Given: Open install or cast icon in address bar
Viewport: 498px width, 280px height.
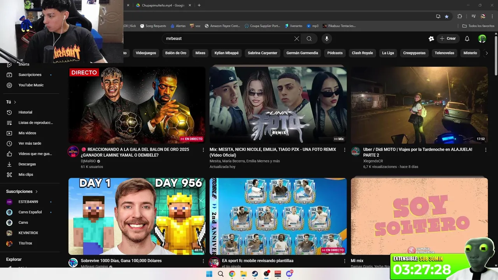Looking at the screenshot, I should (x=438, y=16).
